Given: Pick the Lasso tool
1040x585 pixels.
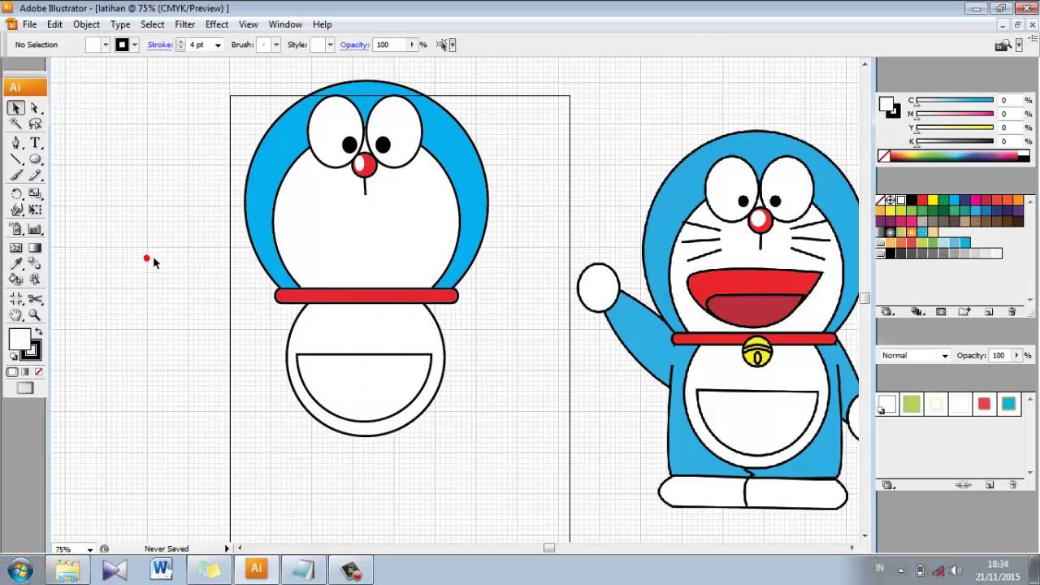Looking at the screenshot, I should click(35, 123).
